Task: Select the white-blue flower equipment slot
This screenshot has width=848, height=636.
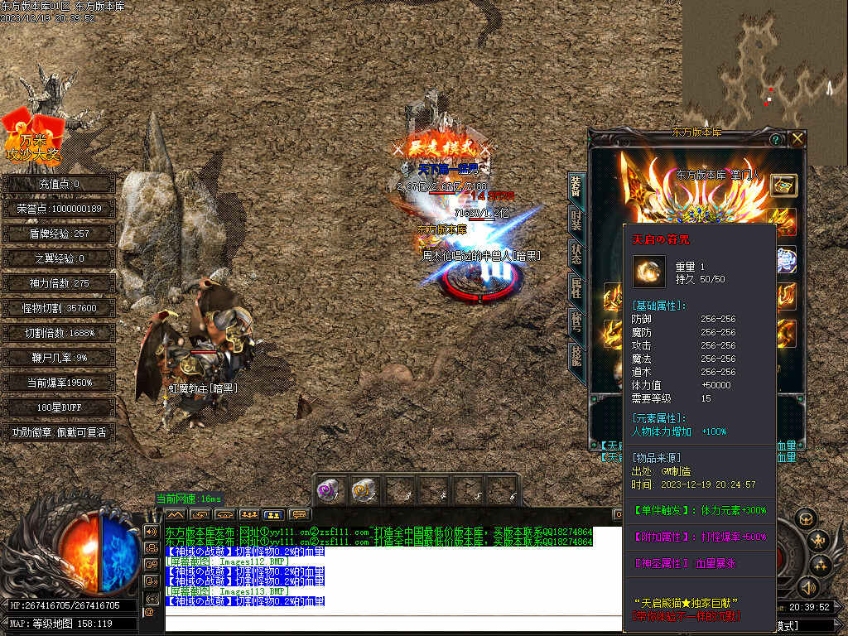Action: (786, 259)
